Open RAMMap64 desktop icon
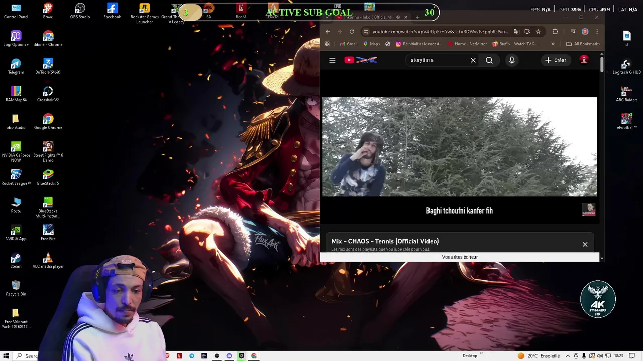Screen dimensions: 643x361 16,94
